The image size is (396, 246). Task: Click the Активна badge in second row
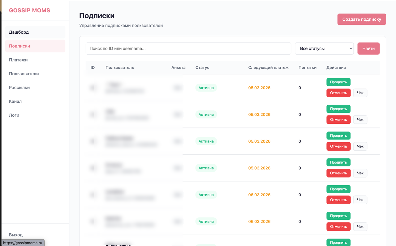coord(206,115)
